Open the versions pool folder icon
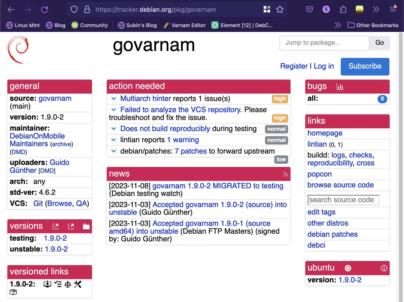Viewport: 404px width, 302px height. 86,227
